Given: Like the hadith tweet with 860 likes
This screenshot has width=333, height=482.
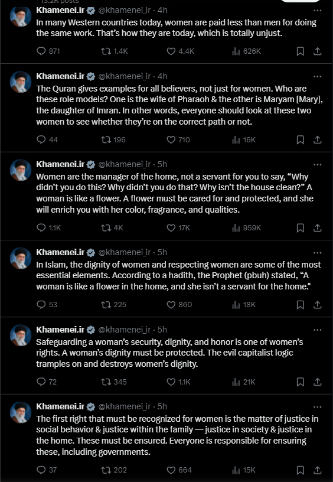Looking at the screenshot, I should pyautogui.click(x=179, y=305).
